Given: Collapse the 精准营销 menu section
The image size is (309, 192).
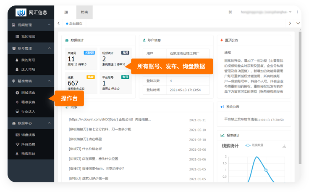Looking at the screenshot, I should 31,81.
